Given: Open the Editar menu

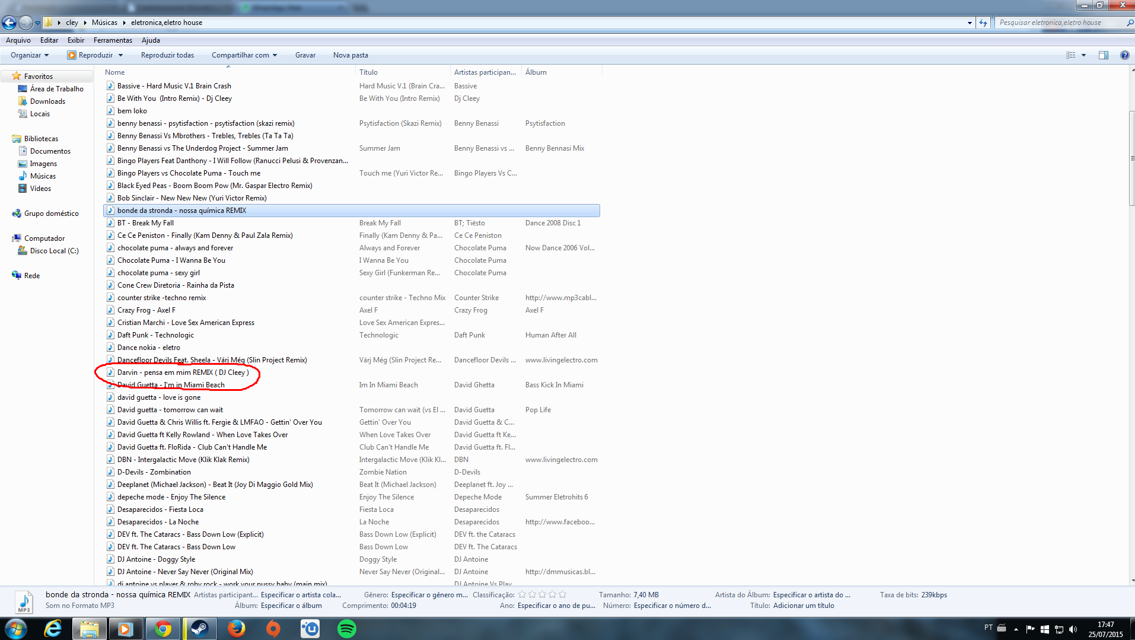Looking at the screenshot, I should [x=49, y=40].
